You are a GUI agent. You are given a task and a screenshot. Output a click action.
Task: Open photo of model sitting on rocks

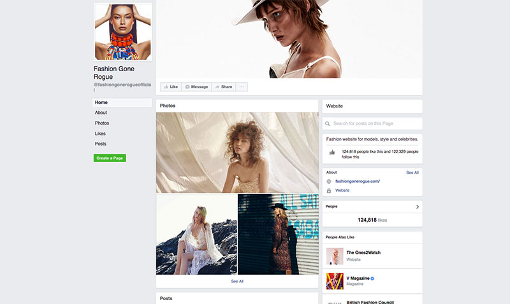click(x=196, y=234)
